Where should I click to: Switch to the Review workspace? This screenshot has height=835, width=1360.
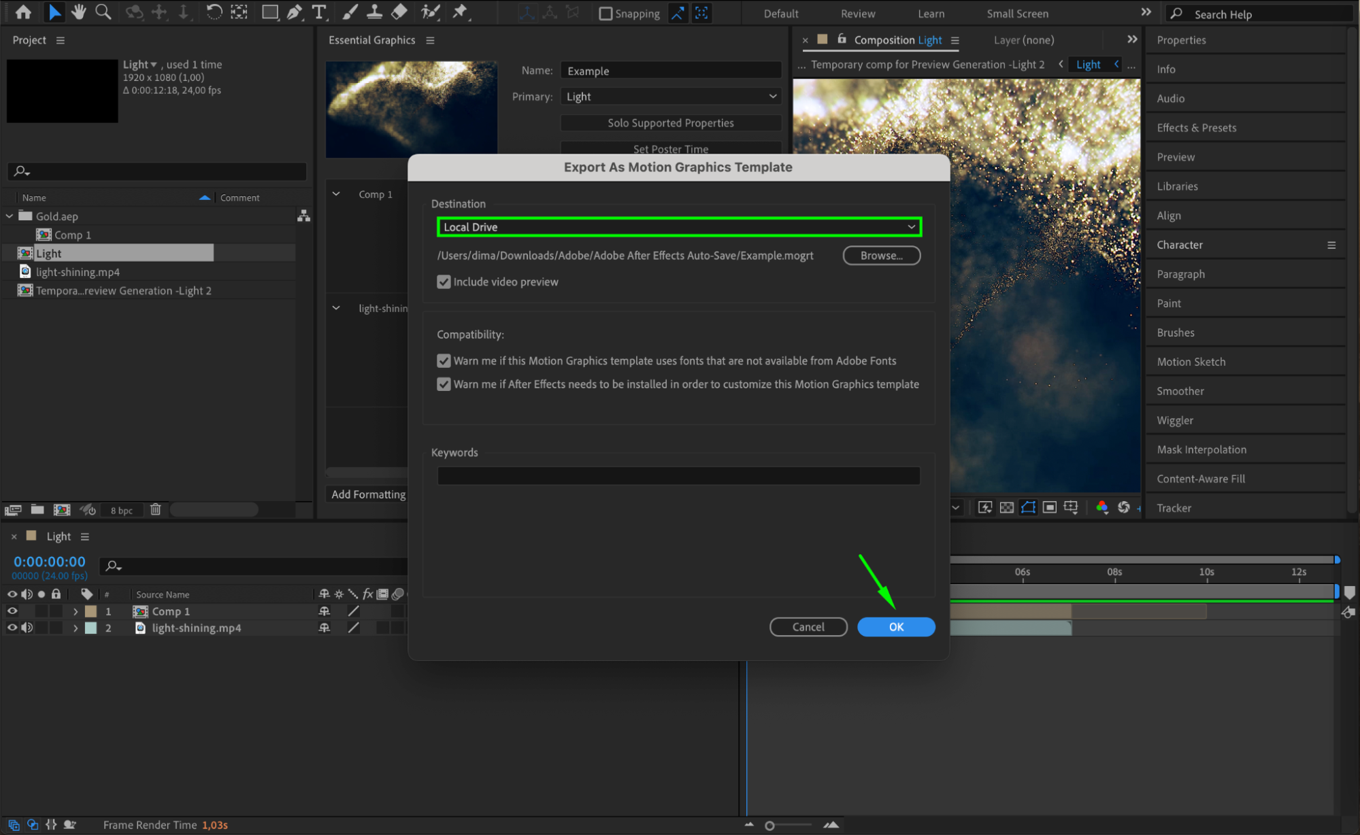[857, 14]
